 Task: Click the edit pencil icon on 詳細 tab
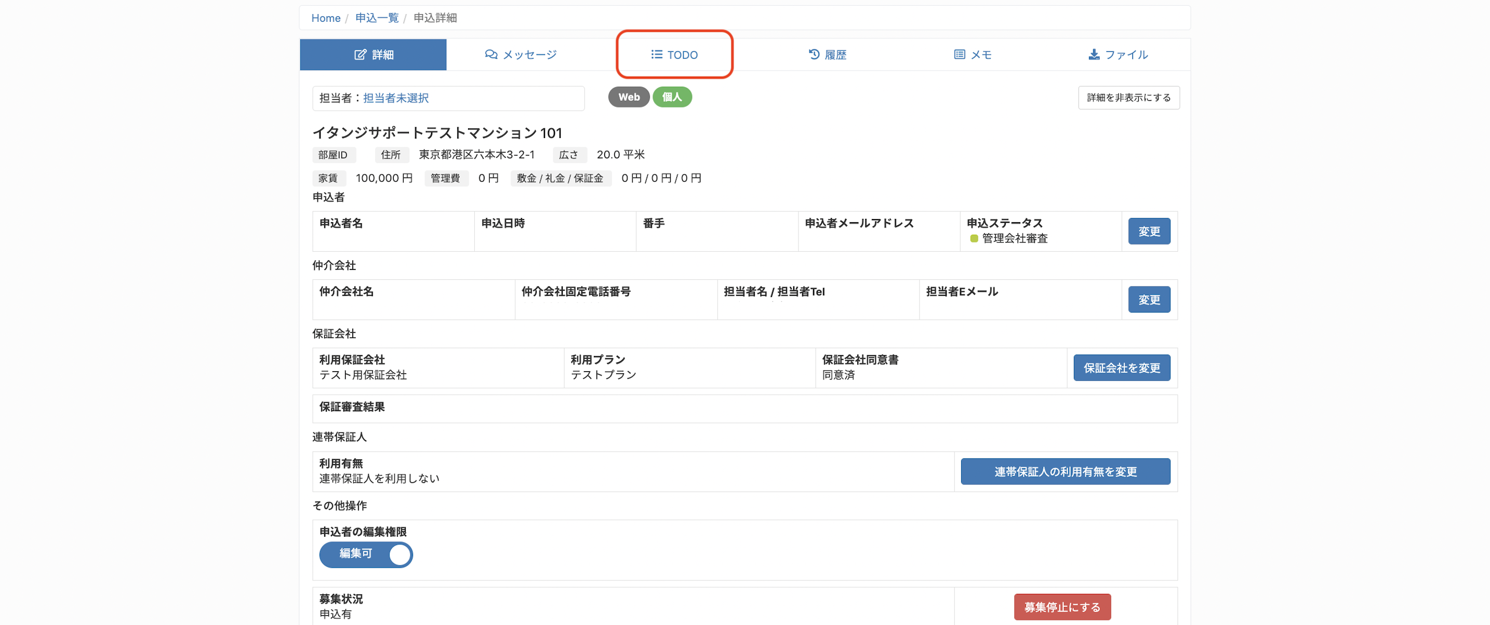point(360,55)
